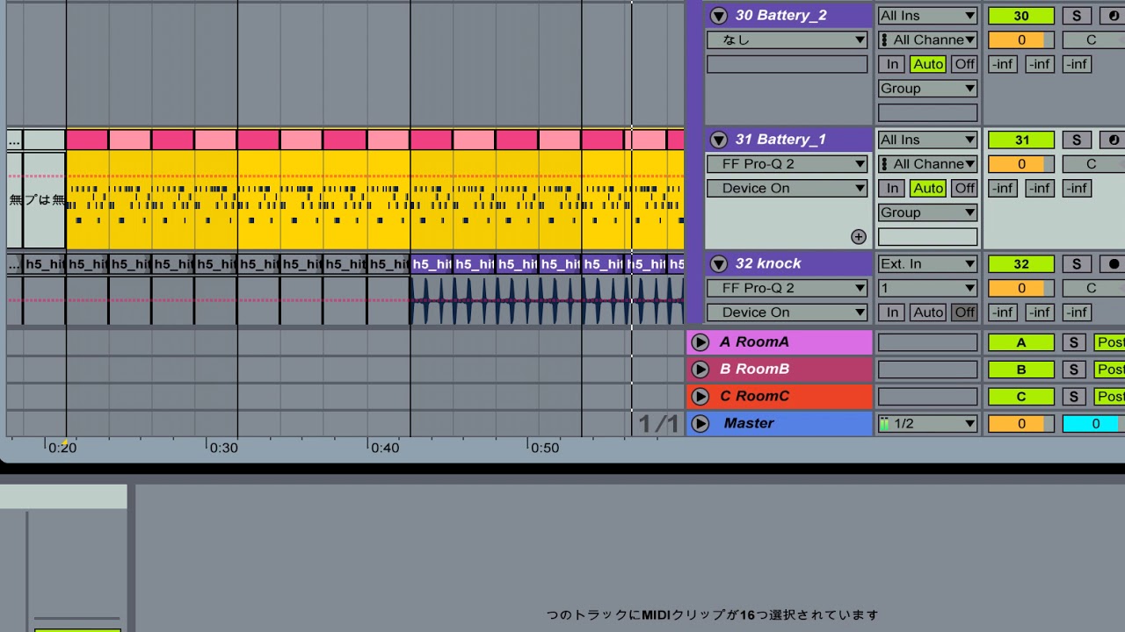Select the A RoomA track title
This screenshot has width=1125, height=632.
754,342
